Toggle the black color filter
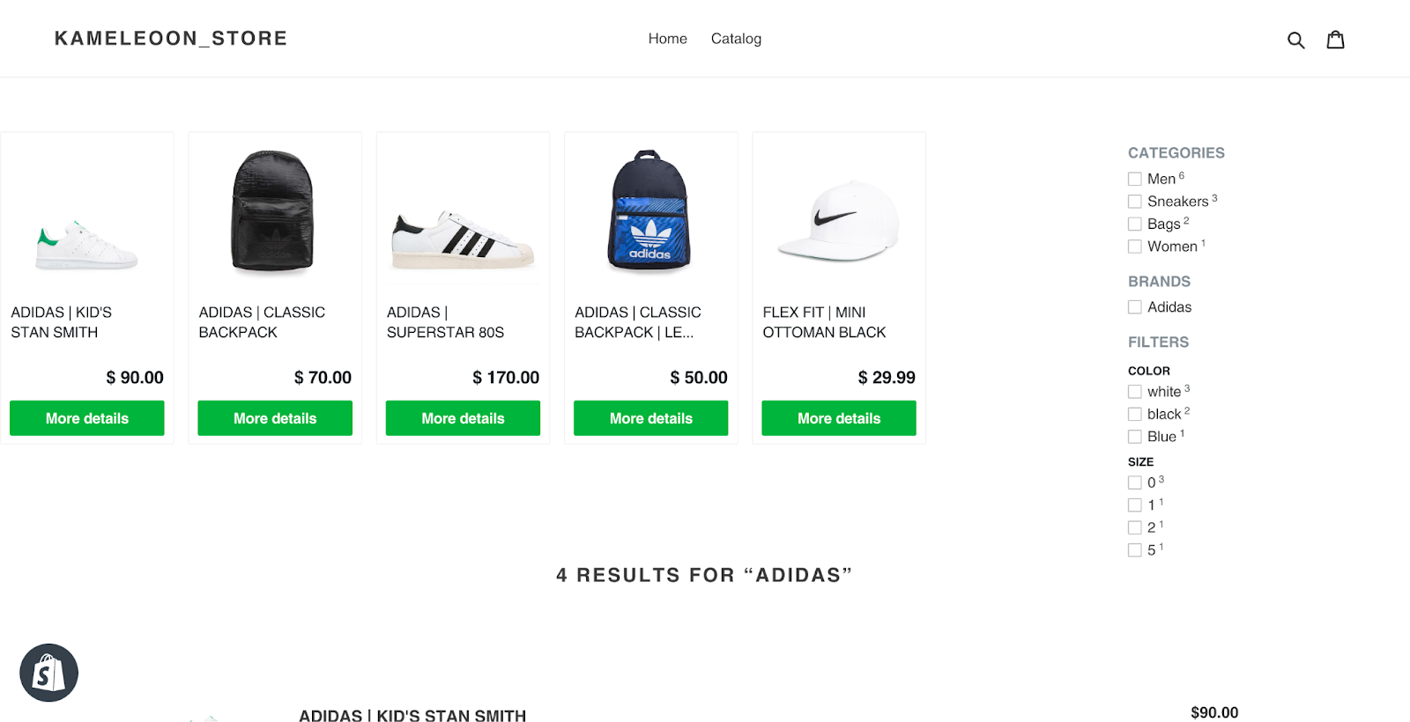 click(x=1135, y=415)
